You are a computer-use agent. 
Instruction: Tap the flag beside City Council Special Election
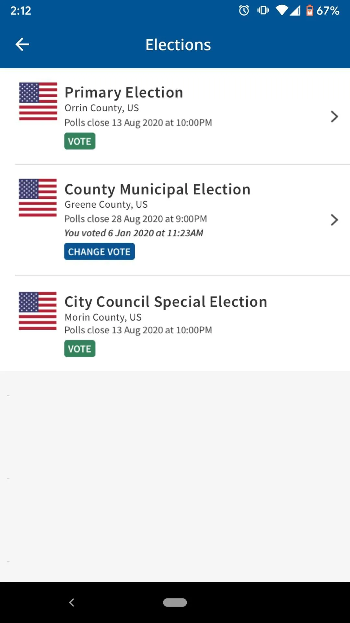(38, 311)
